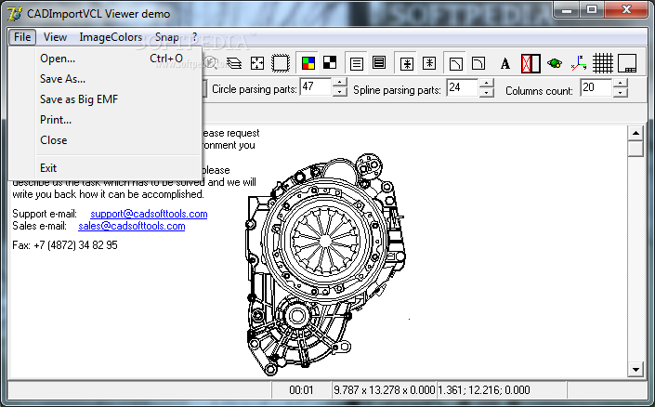Click the black and white checker icon
Viewport: 655px width, 407px height.
[x=329, y=63]
